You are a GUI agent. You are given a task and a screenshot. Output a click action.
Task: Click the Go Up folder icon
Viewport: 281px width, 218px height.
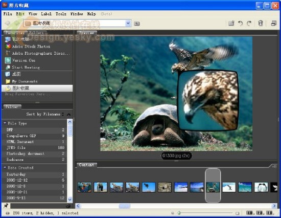[x=137, y=24]
